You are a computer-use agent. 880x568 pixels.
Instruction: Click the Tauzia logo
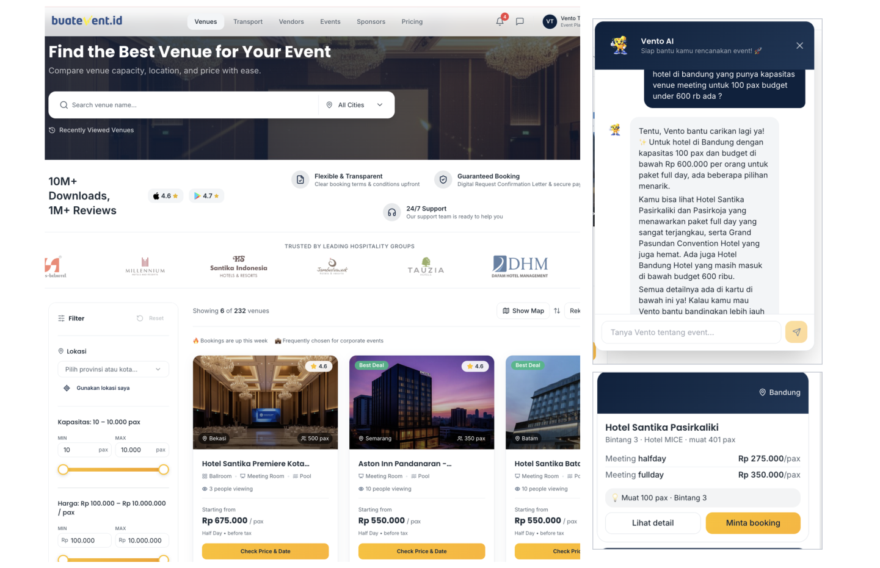pyautogui.click(x=426, y=267)
